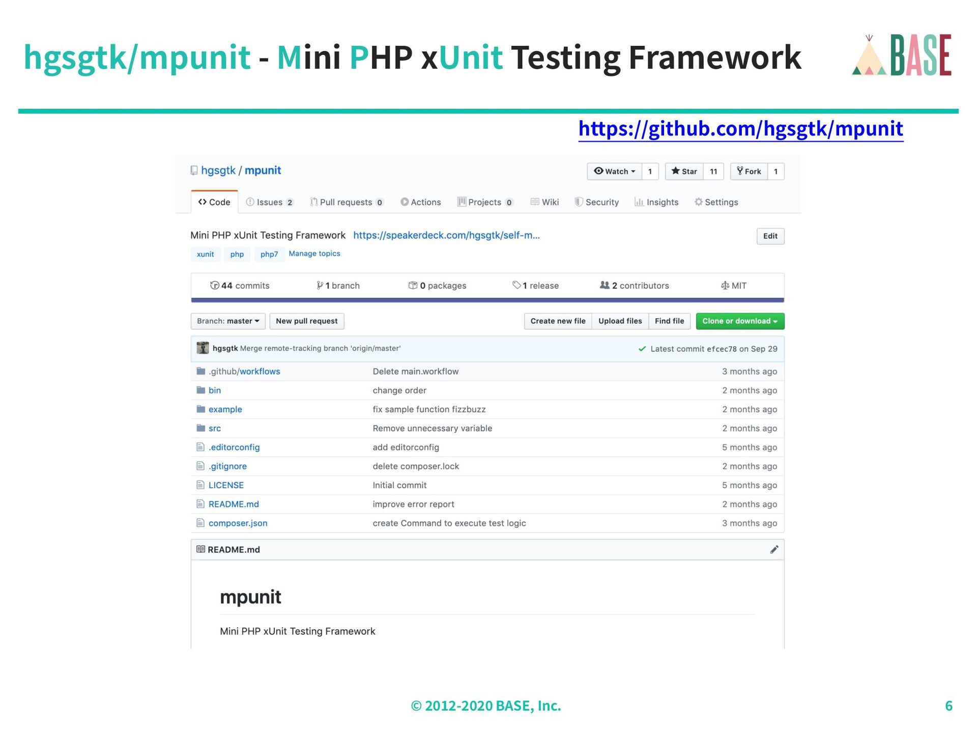
Task: Click the Edit description button
Action: tap(770, 236)
